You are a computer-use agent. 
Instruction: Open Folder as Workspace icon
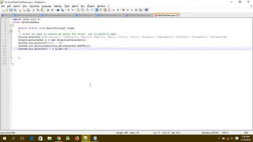[x=113, y=10]
